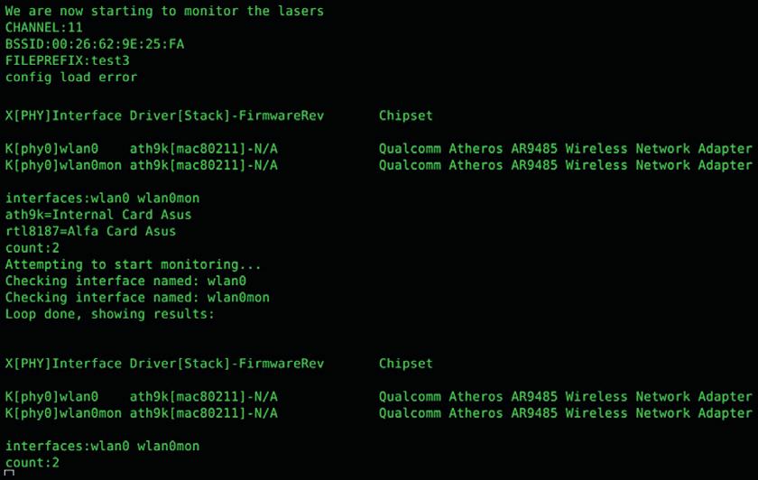Click the 'Loop done, showing results:' line

tap(110, 314)
